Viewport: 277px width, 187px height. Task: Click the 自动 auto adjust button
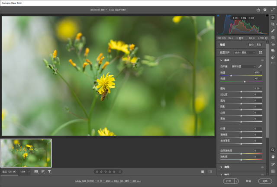click(x=251, y=45)
